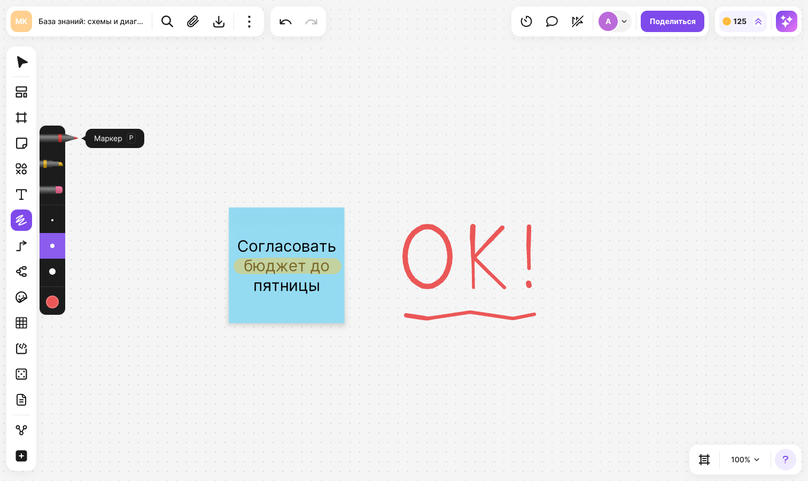Click the Поделиться button
Screen dimensions: 808x481
pyautogui.click(x=672, y=21)
